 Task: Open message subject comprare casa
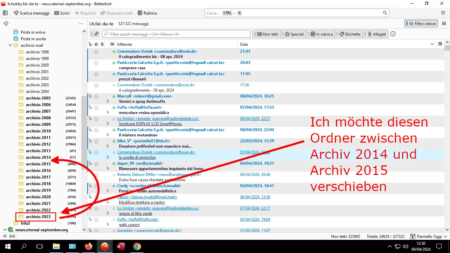click(x=132, y=68)
